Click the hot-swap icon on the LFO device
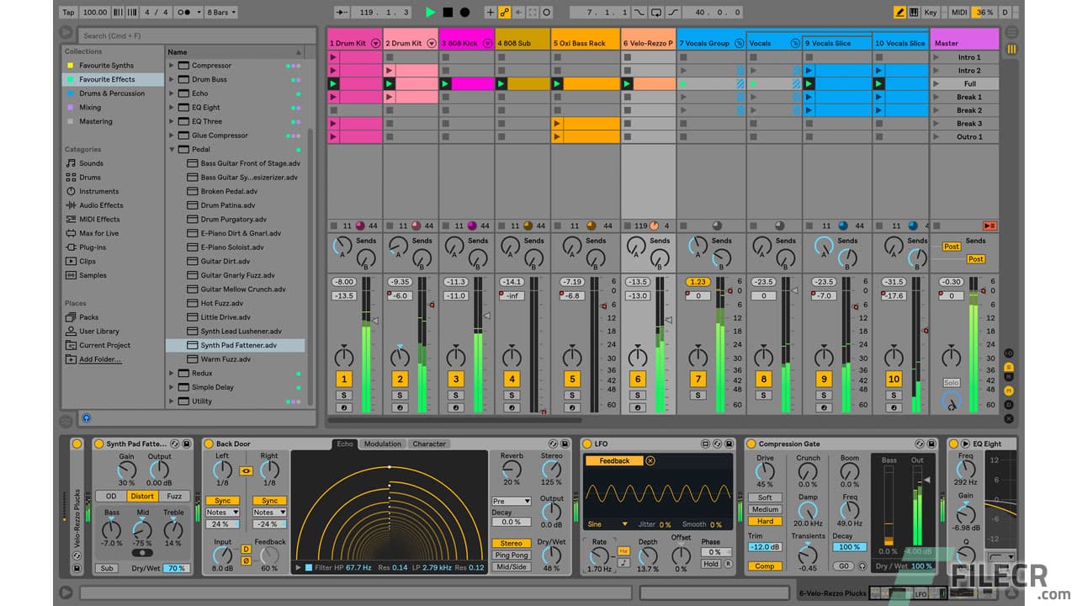This screenshot has height=606, width=1077. (717, 444)
